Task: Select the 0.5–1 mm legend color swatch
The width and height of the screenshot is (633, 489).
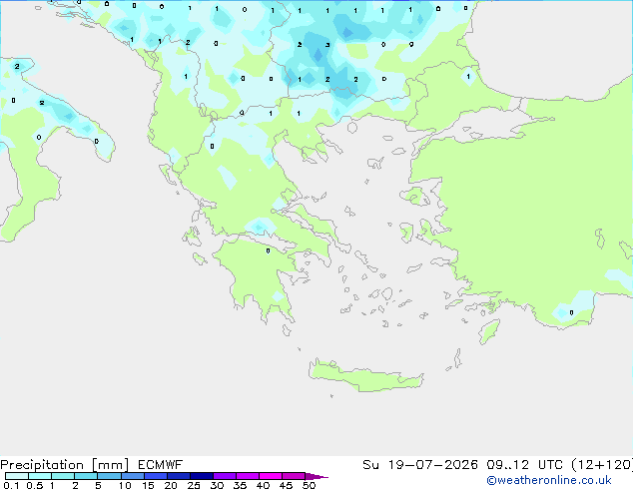Action: tap(40, 476)
